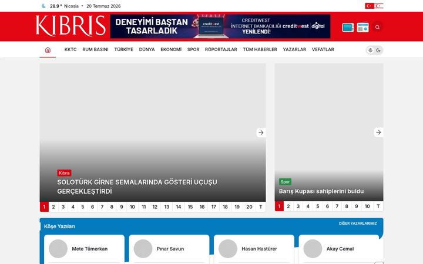Image resolution: width=423 pixels, height=264 pixels.
Task: Select main slider page 11
Action: (144, 207)
